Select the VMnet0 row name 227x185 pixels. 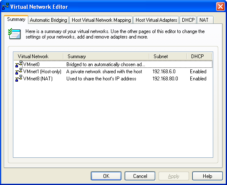tap(31, 64)
